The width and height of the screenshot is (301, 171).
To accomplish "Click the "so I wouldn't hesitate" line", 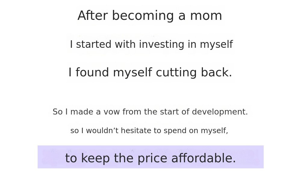I will [149, 131].
